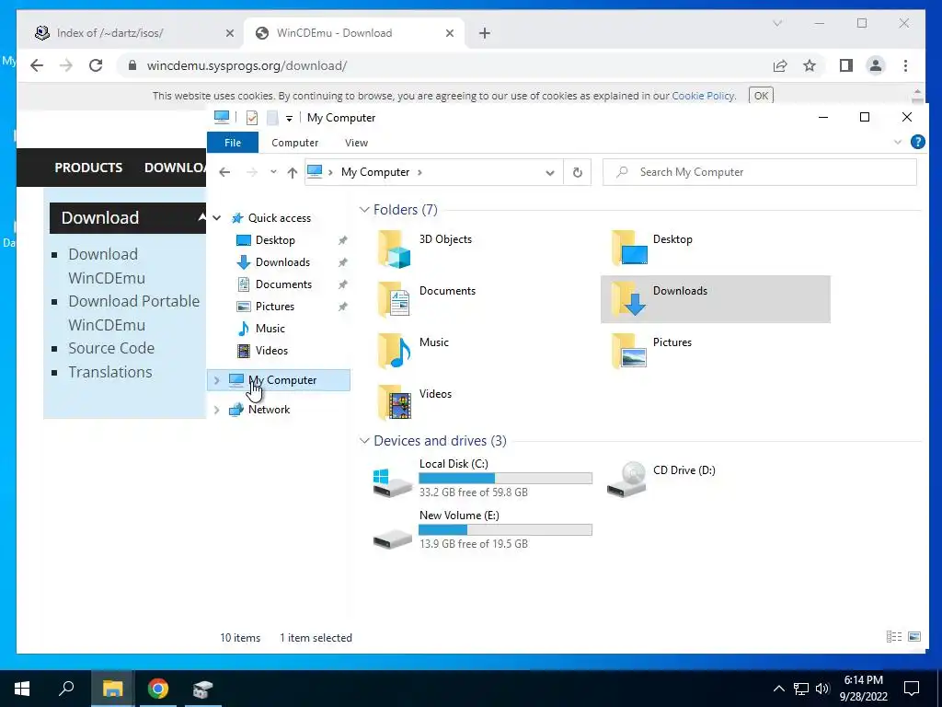
Task: Open PRODUCTS menu on WinCDEmu site
Action: pos(88,168)
